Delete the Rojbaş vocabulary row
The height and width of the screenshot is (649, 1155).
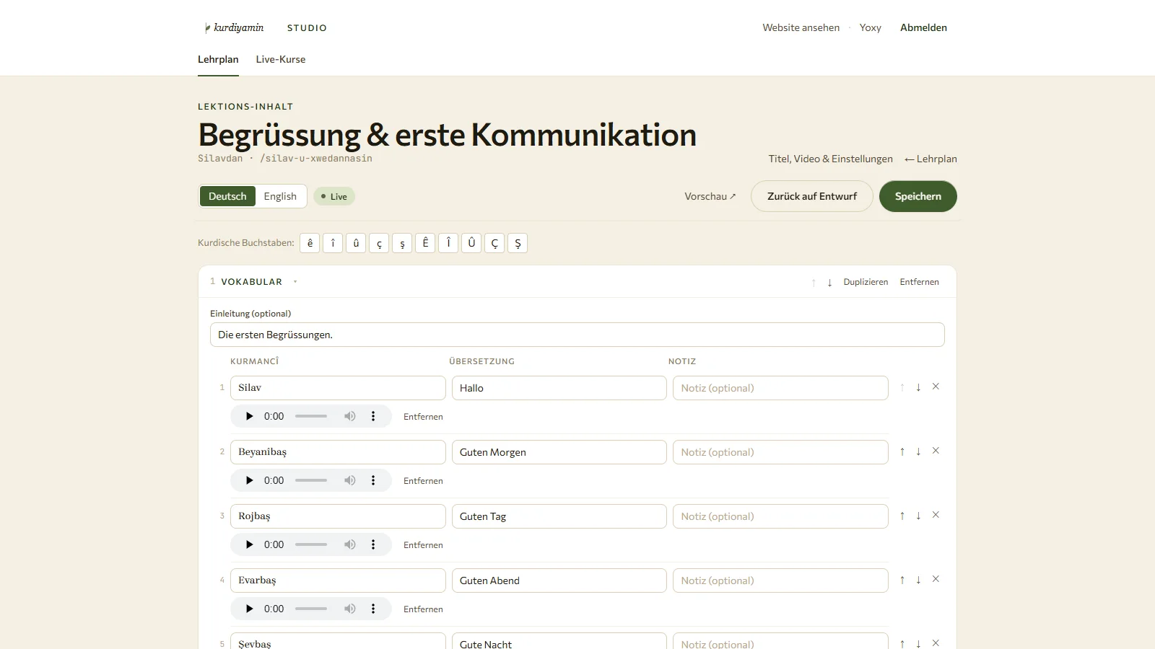936,515
